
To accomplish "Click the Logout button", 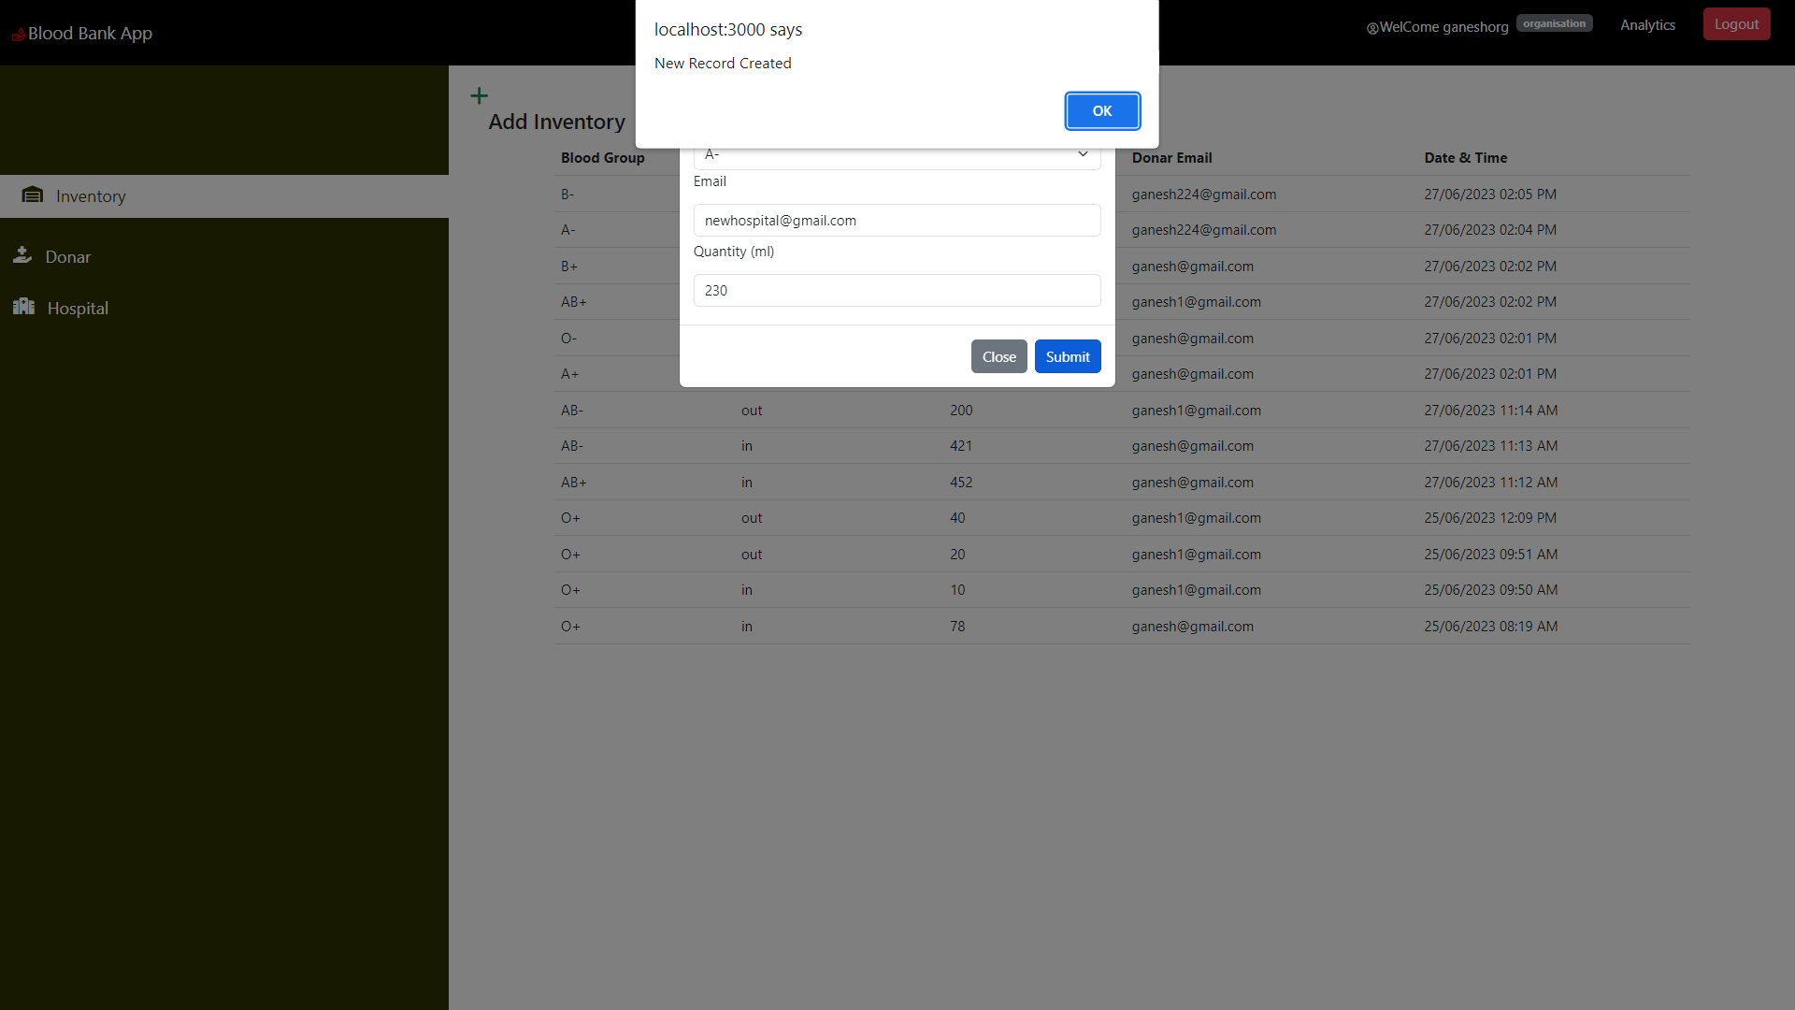I will click(x=1736, y=23).
